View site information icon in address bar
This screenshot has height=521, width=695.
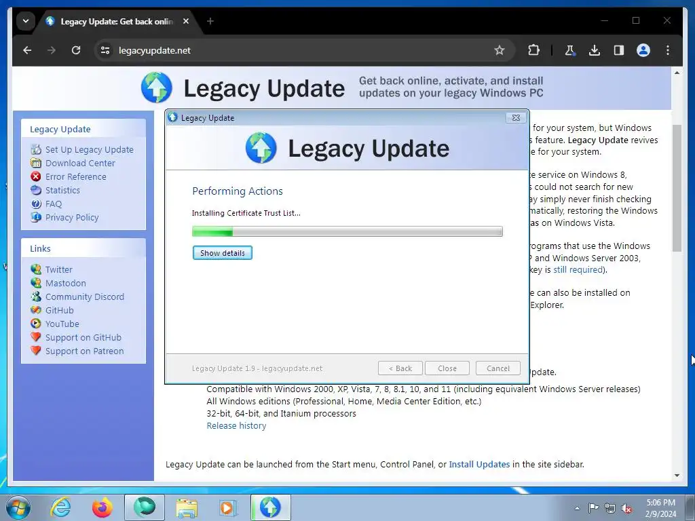tap(105, 50)
